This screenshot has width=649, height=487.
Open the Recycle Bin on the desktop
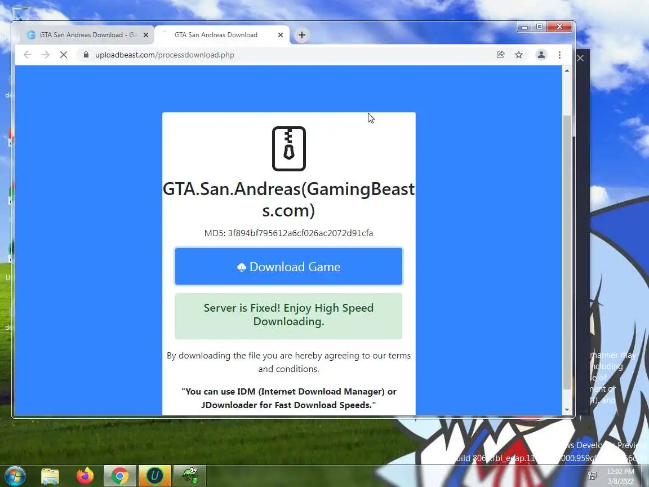(20, 12)
